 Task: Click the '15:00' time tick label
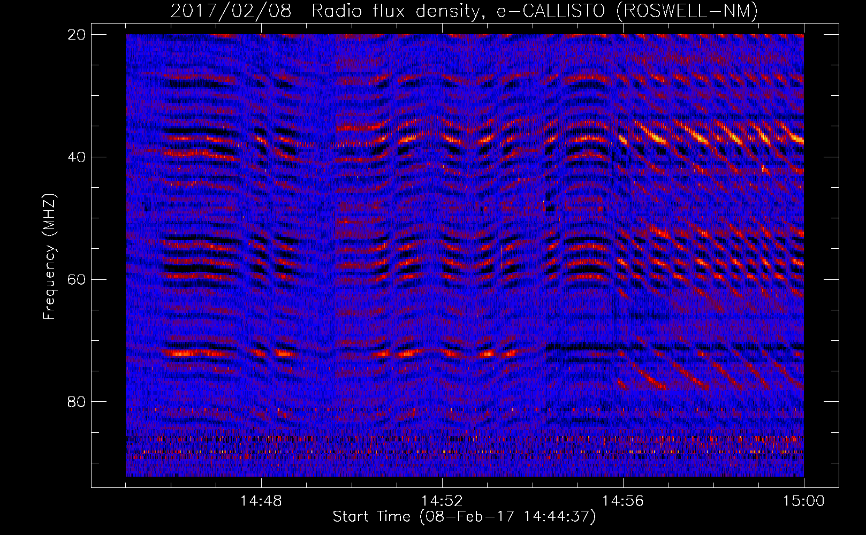tap(804, 501)
